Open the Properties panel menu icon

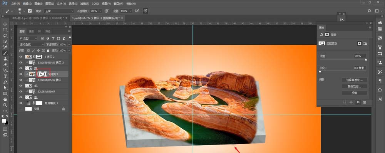pyautogui.click(x=370, y=27)
